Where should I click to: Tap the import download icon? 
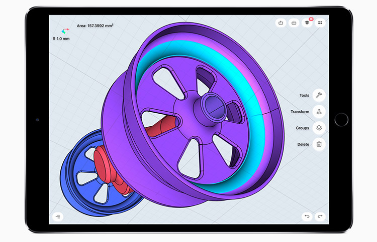coord(294,23)
